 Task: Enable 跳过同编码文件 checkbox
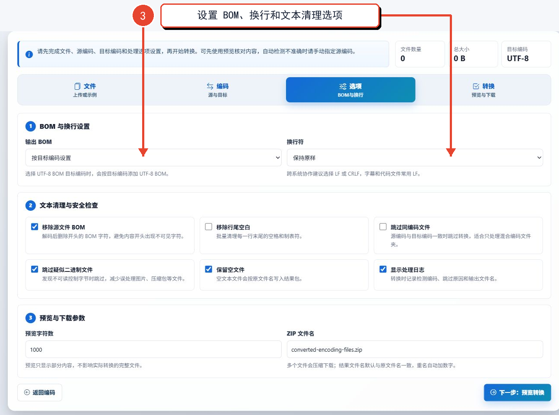point(383,227)
